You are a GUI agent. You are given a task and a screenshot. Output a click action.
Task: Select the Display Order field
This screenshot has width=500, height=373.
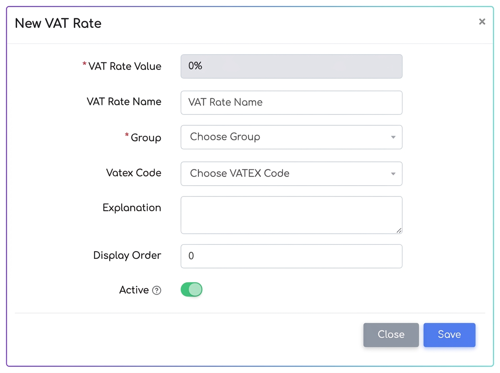tap(292, 256)
